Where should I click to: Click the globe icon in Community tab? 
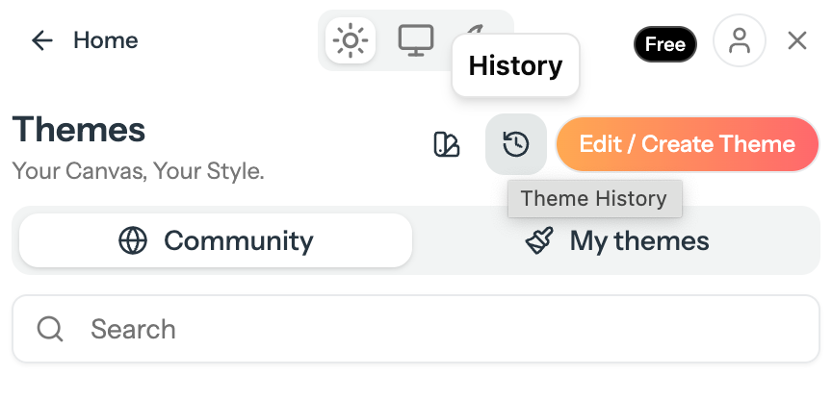click(x=133, y=240)
